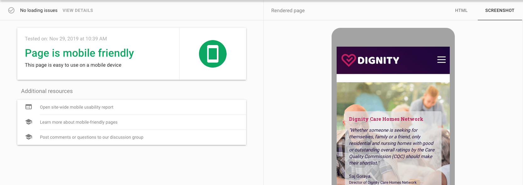Click the Tested on date text
523x185 pixels.
66,39
